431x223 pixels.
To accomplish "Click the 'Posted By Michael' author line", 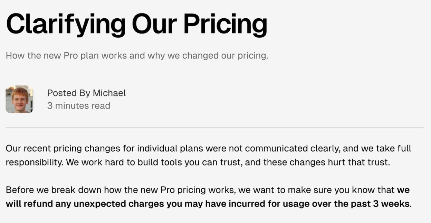I will pyautogui.click(x=86, y=93).
